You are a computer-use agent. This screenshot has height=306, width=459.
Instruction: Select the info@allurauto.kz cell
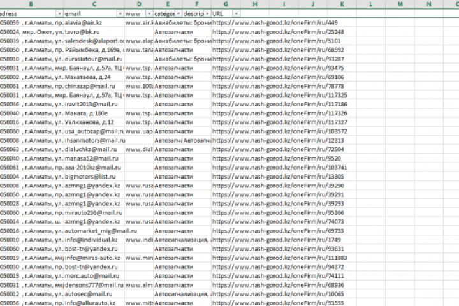coord(94,302)
